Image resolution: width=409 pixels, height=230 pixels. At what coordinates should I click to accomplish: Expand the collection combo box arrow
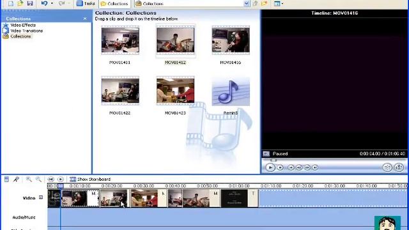point(247,3)
